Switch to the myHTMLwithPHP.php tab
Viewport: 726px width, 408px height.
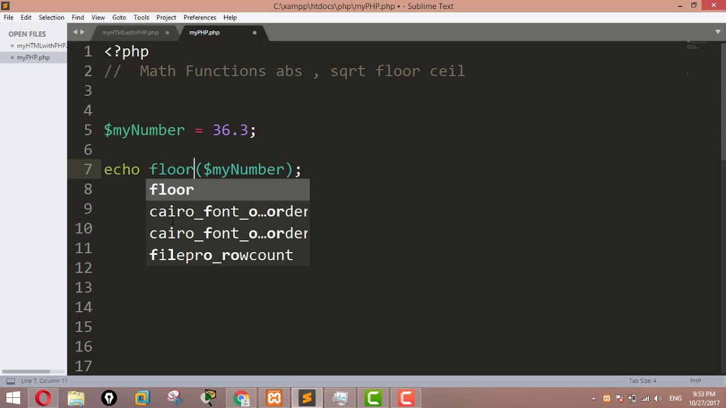130,32
